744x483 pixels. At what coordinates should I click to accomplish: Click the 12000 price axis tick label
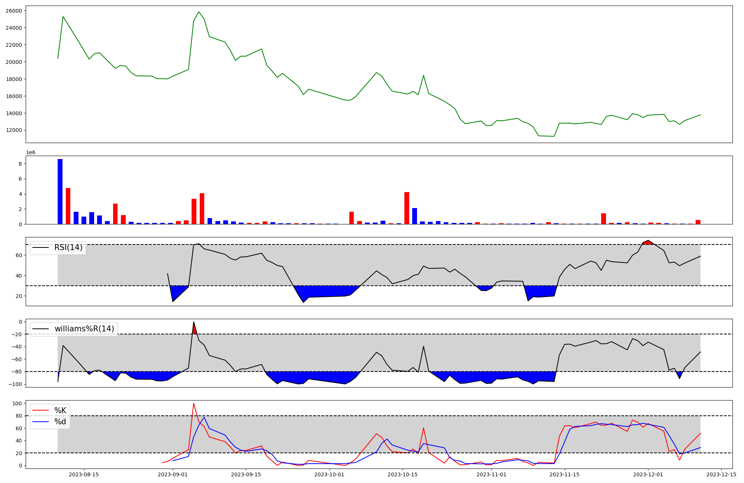pos(14,130)
